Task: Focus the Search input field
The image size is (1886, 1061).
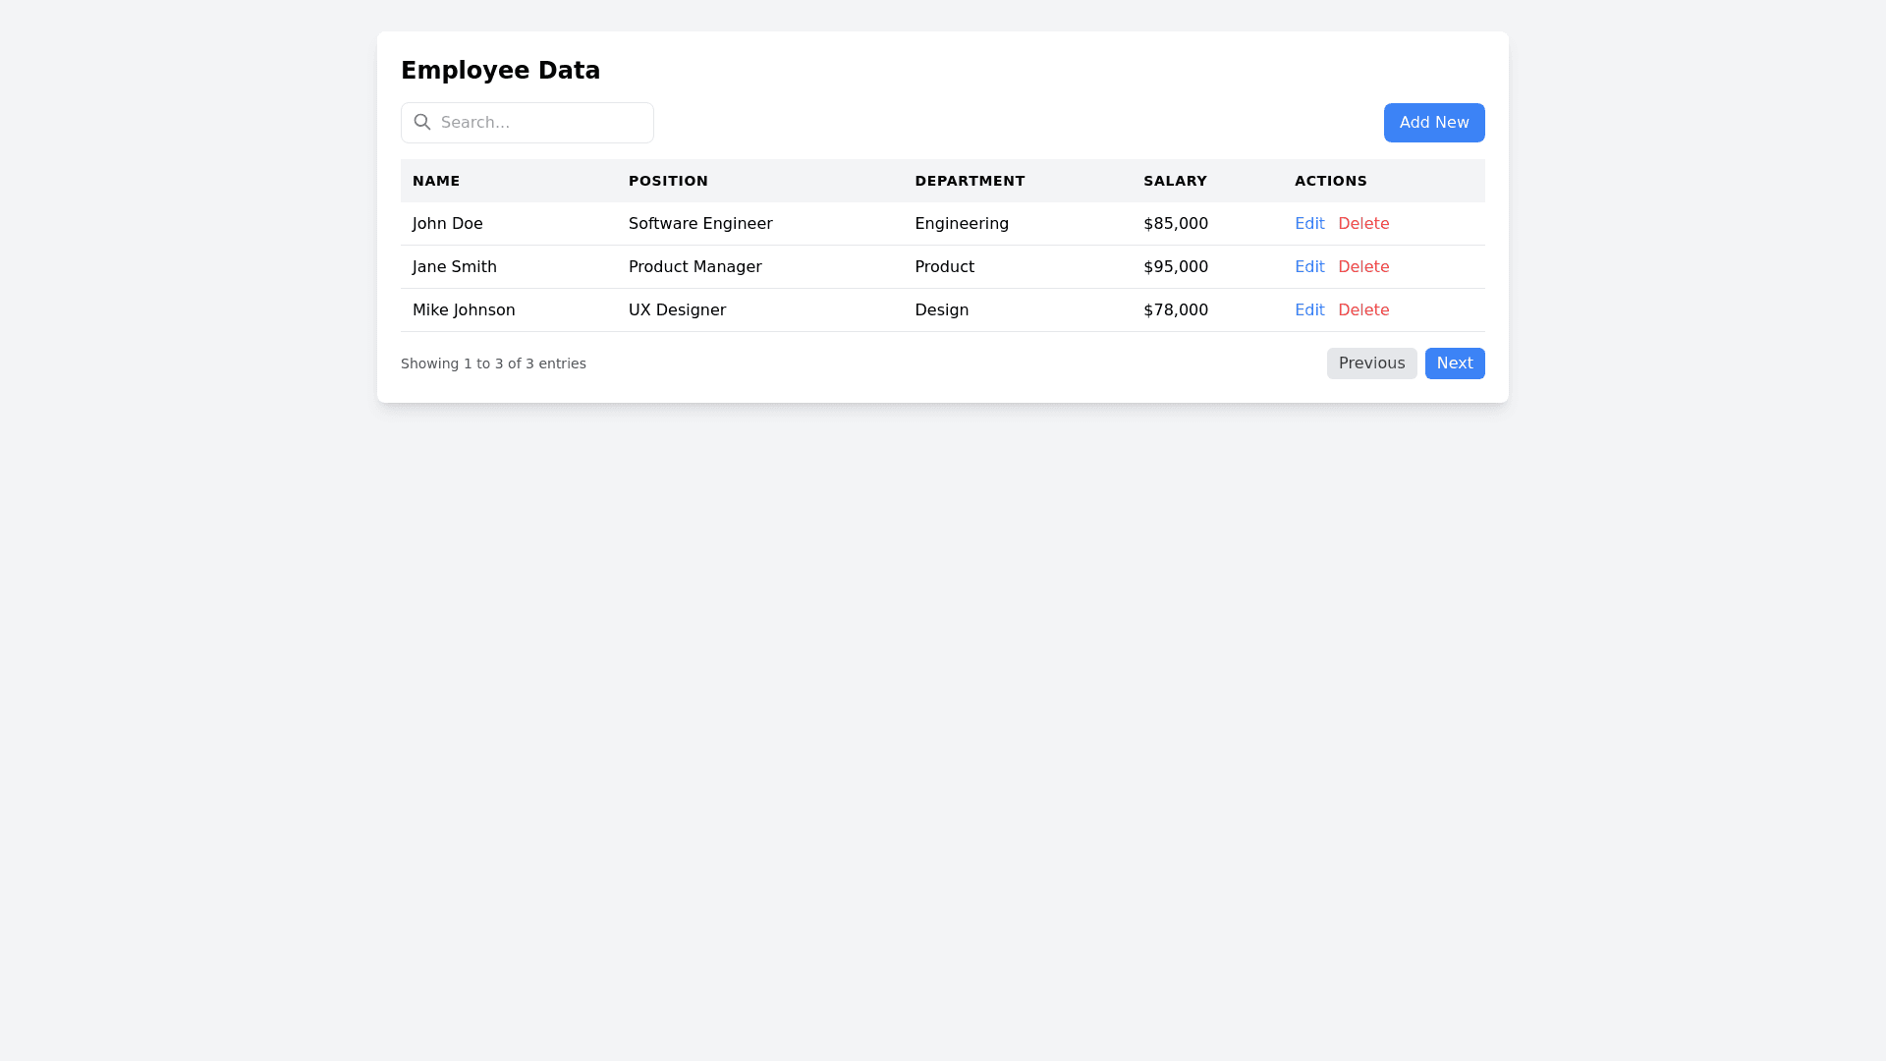Action: [540, 123]
